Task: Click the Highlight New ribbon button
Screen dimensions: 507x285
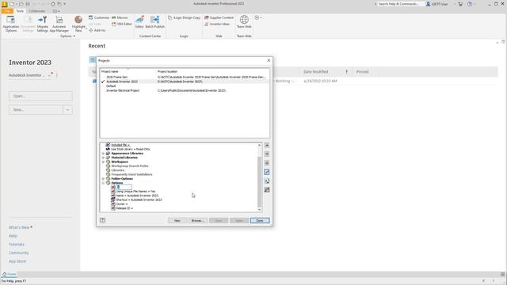Action: pos(78,24)
